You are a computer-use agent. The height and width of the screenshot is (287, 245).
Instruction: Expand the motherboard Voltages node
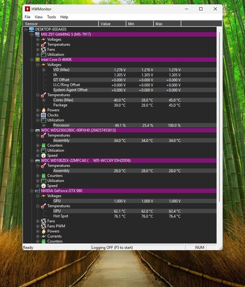coord(38,39)
